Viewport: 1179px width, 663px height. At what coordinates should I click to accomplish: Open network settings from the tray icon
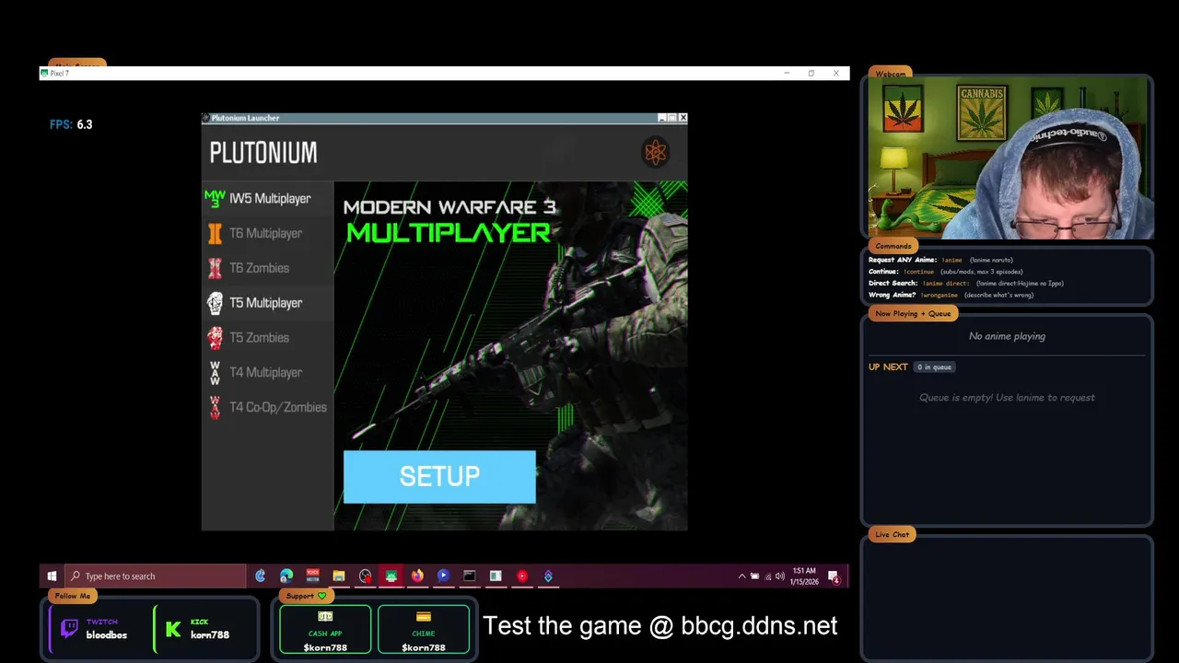[x=768, y=576]
